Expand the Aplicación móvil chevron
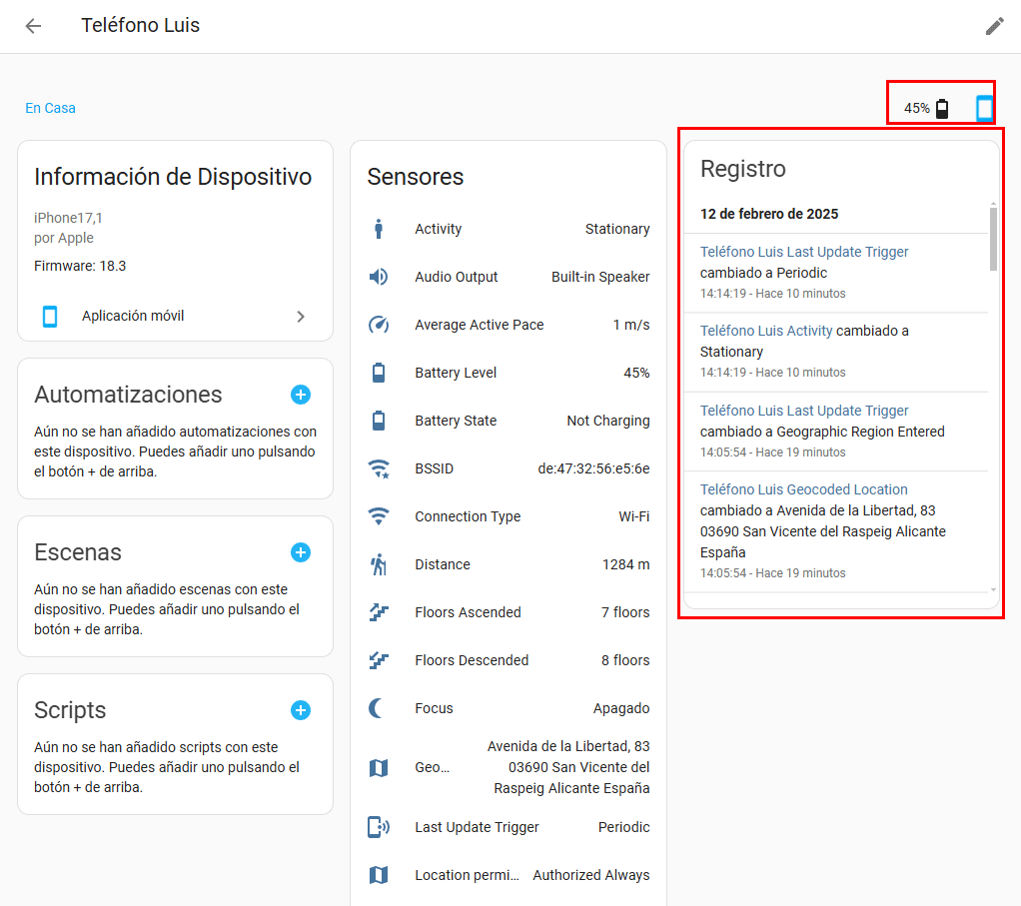This screenshot has width=1021, height=906. click(301, 317)
